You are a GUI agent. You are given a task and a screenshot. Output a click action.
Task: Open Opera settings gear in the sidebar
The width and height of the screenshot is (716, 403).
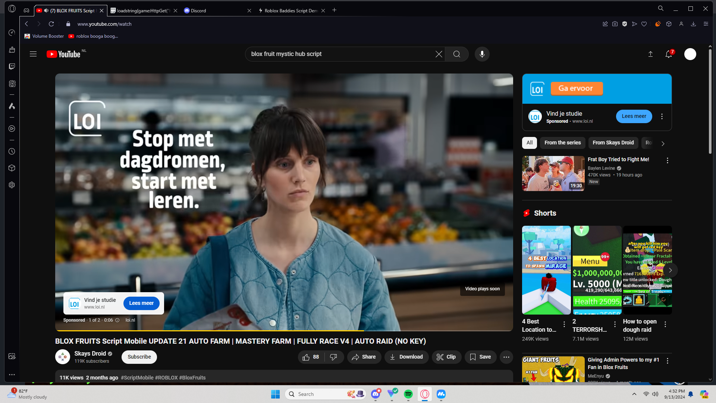coord(12,185)
